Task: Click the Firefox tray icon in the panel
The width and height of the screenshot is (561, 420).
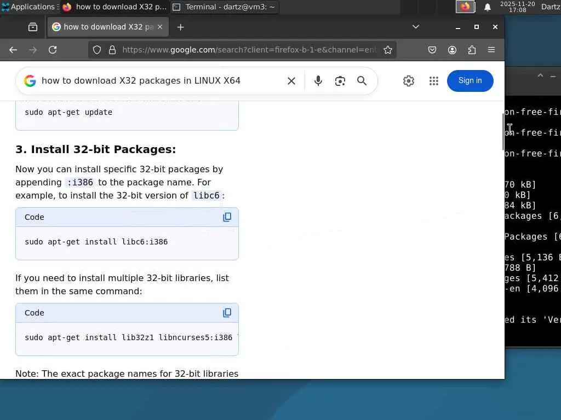Action: 465,7
